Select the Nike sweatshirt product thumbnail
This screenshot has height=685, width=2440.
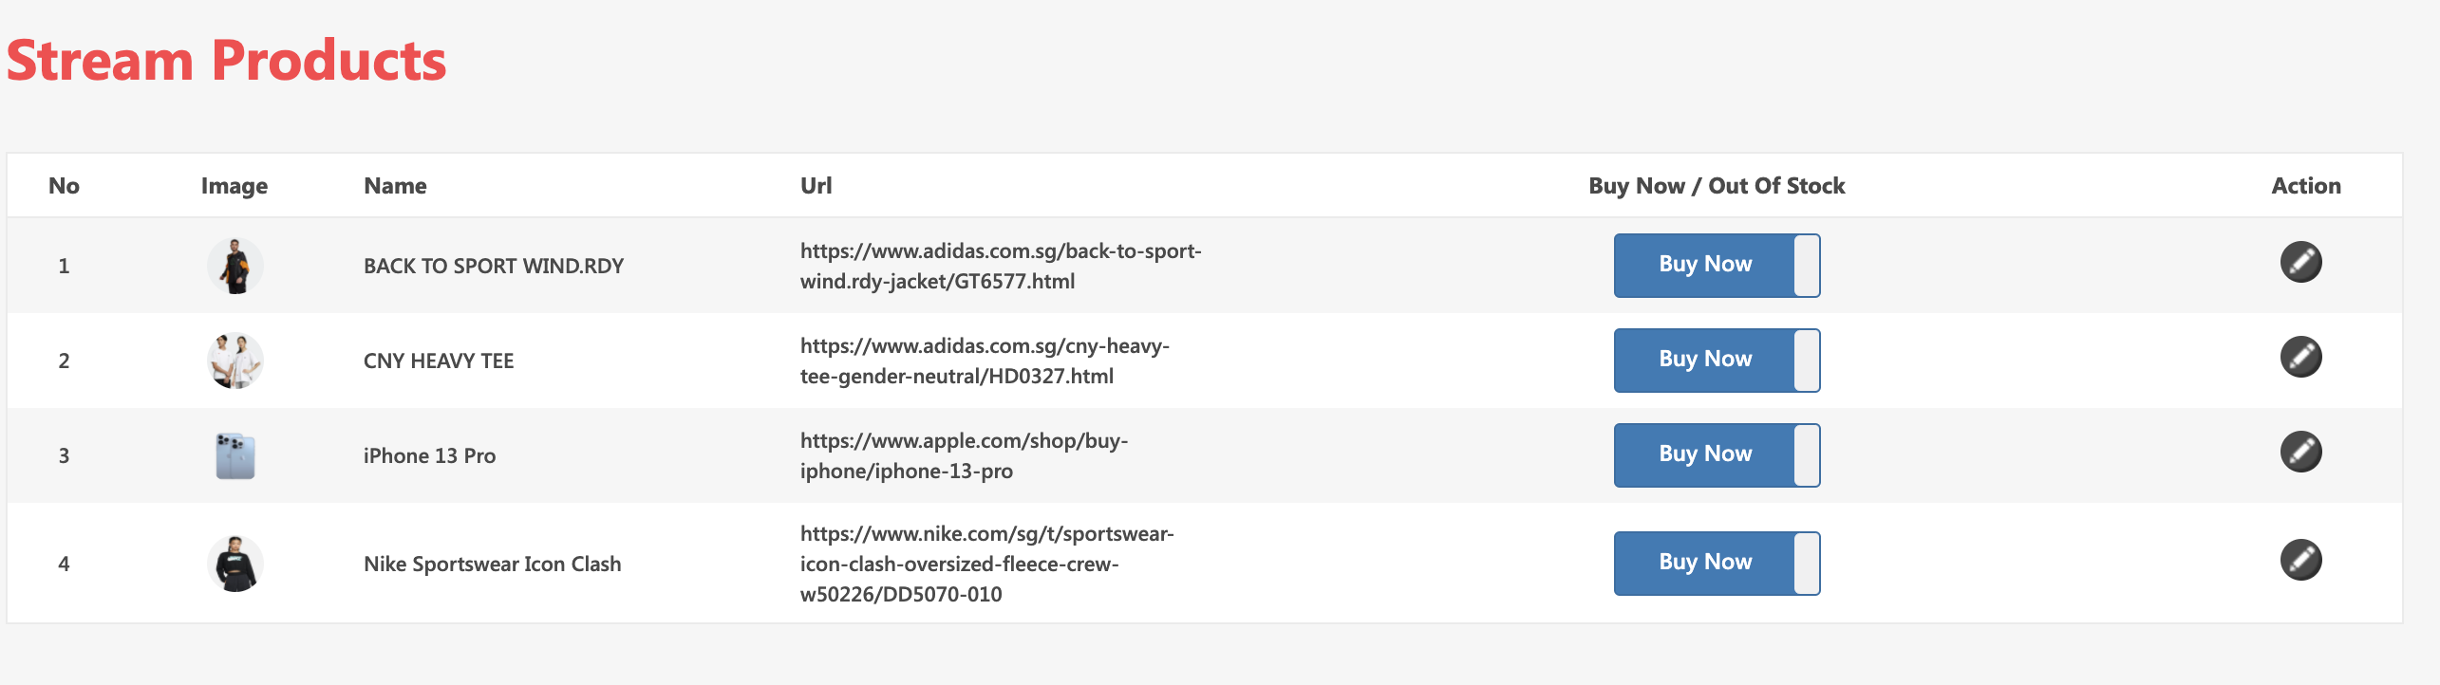[235, 564]
